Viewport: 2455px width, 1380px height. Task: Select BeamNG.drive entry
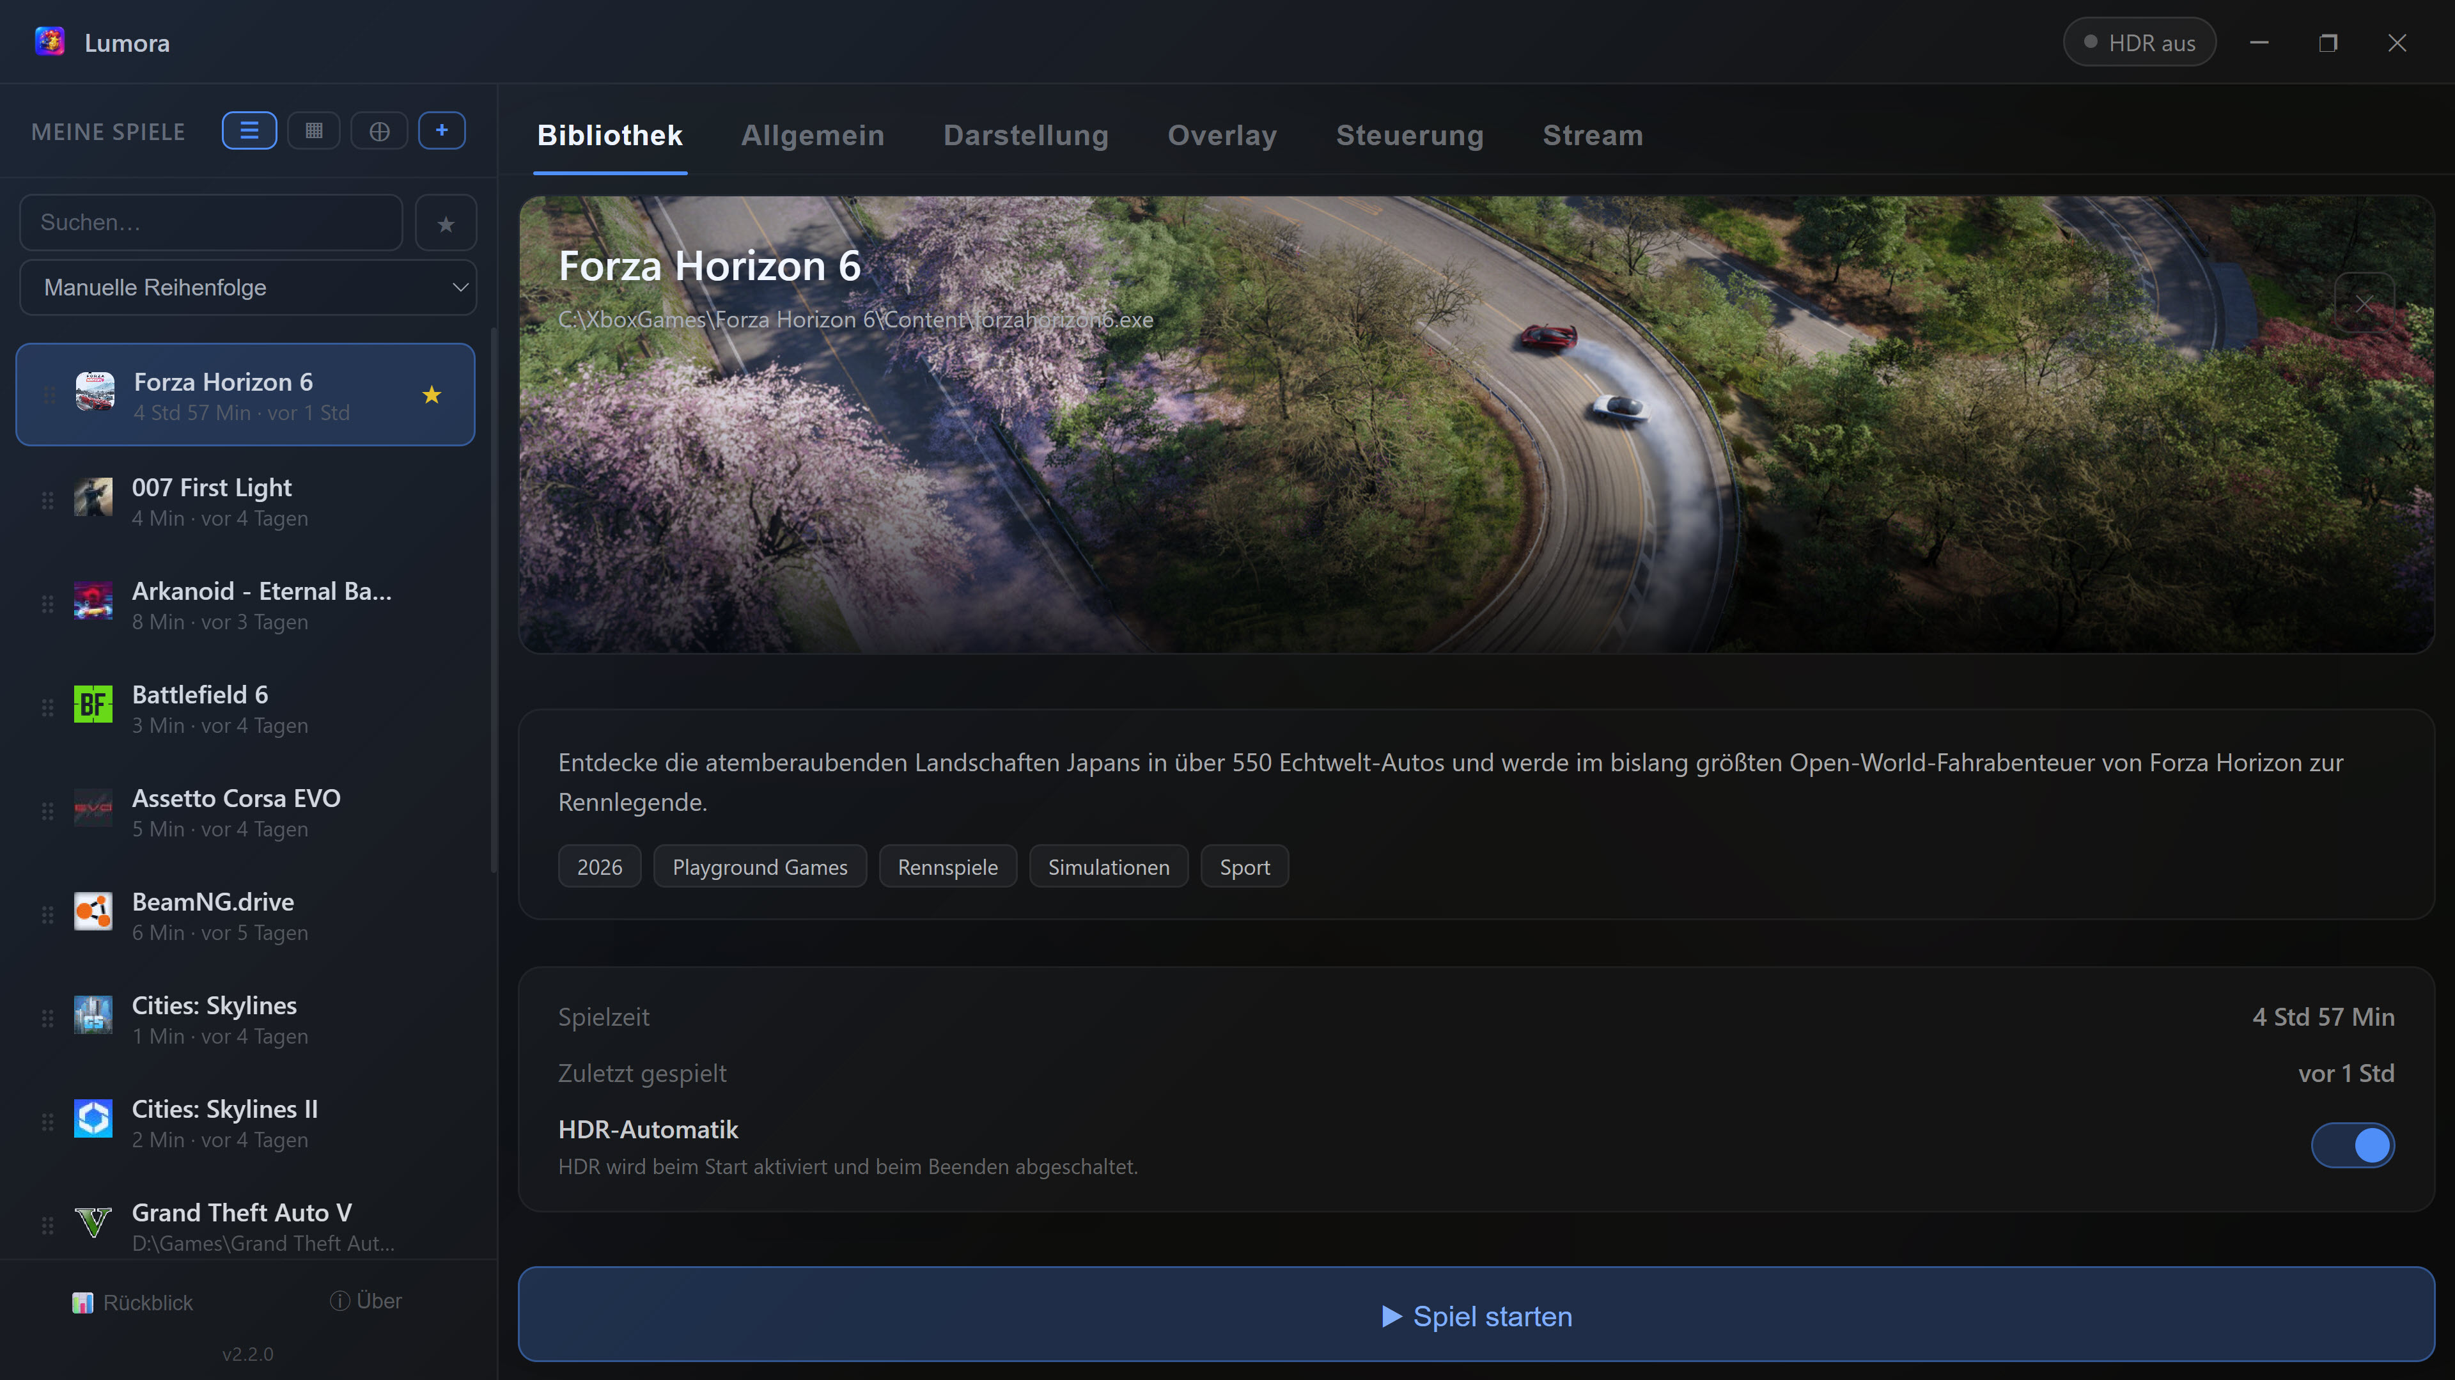pyautogui.click(x=246, y=916)
